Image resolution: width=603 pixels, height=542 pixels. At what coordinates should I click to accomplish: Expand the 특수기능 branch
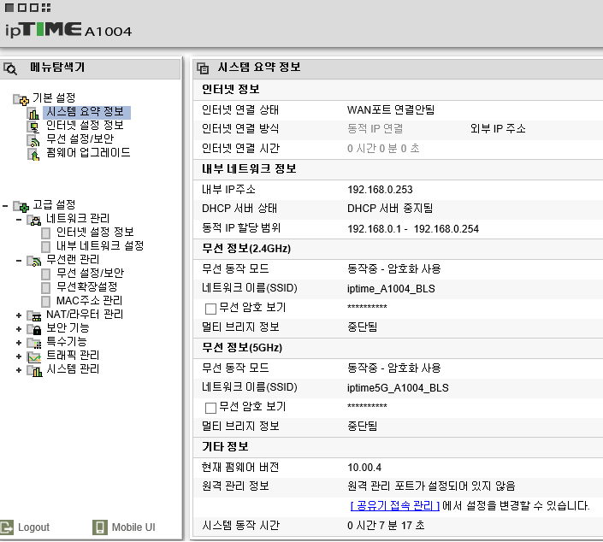click(x=19, y=343)
